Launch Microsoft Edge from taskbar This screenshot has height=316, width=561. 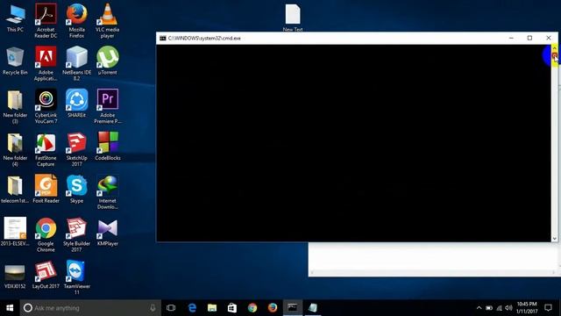pyautogui.click(x=192, y=308)
